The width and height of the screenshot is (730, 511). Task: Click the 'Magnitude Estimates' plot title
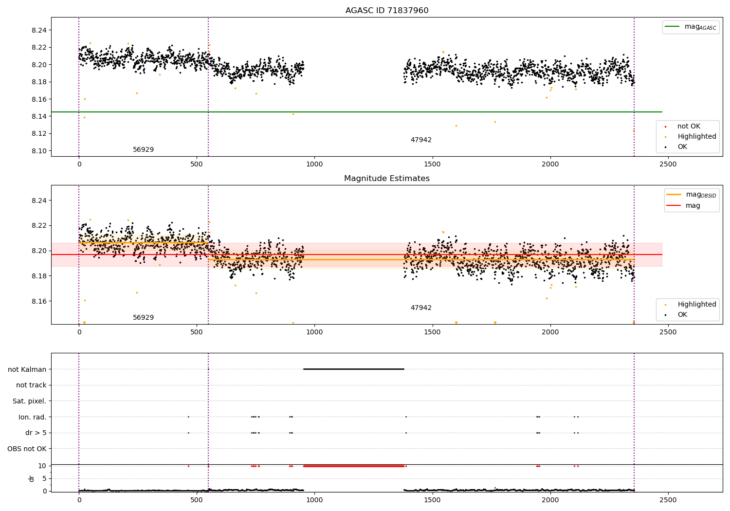[x=387, y=179]
